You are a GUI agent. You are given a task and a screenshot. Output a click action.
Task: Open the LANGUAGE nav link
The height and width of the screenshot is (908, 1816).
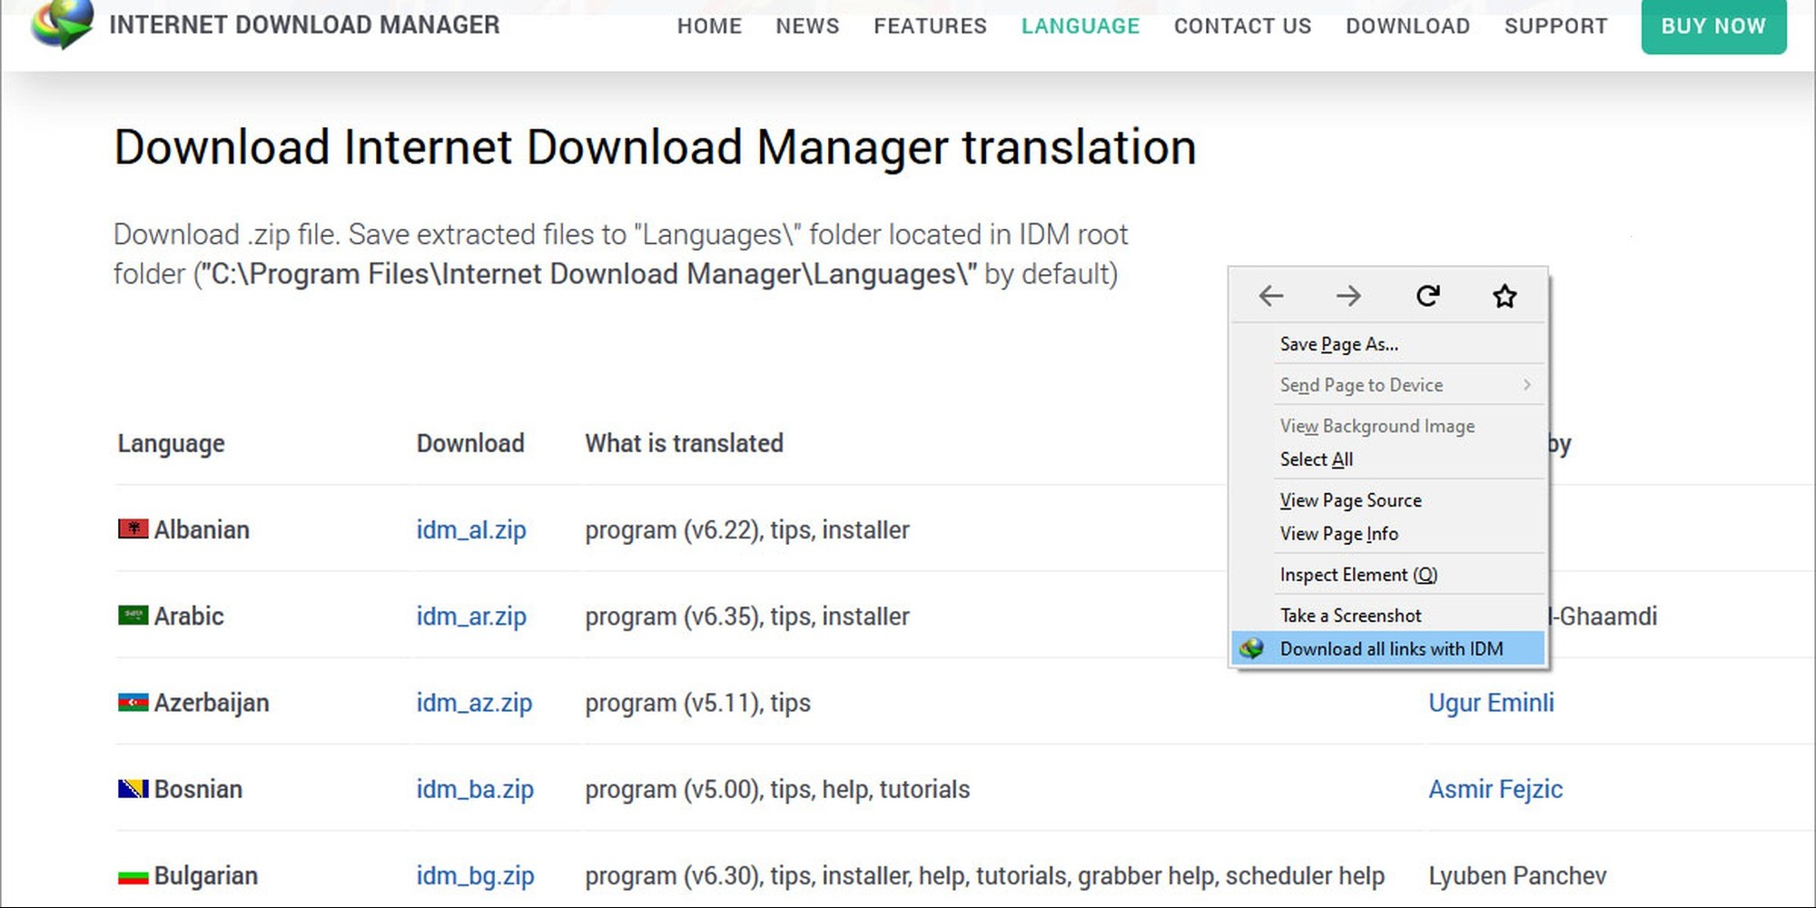pyautogui.click(x=1081, y=26)
